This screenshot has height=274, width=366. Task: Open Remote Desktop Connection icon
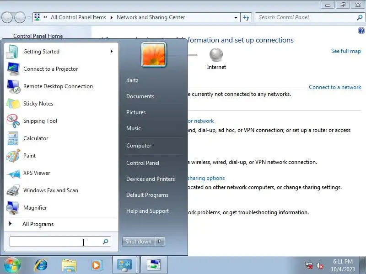pyautogui.click(x=13, y=86)
